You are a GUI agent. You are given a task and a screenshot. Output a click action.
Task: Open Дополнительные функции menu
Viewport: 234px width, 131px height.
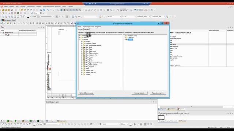pyautogui.click(x=52, y=7)
